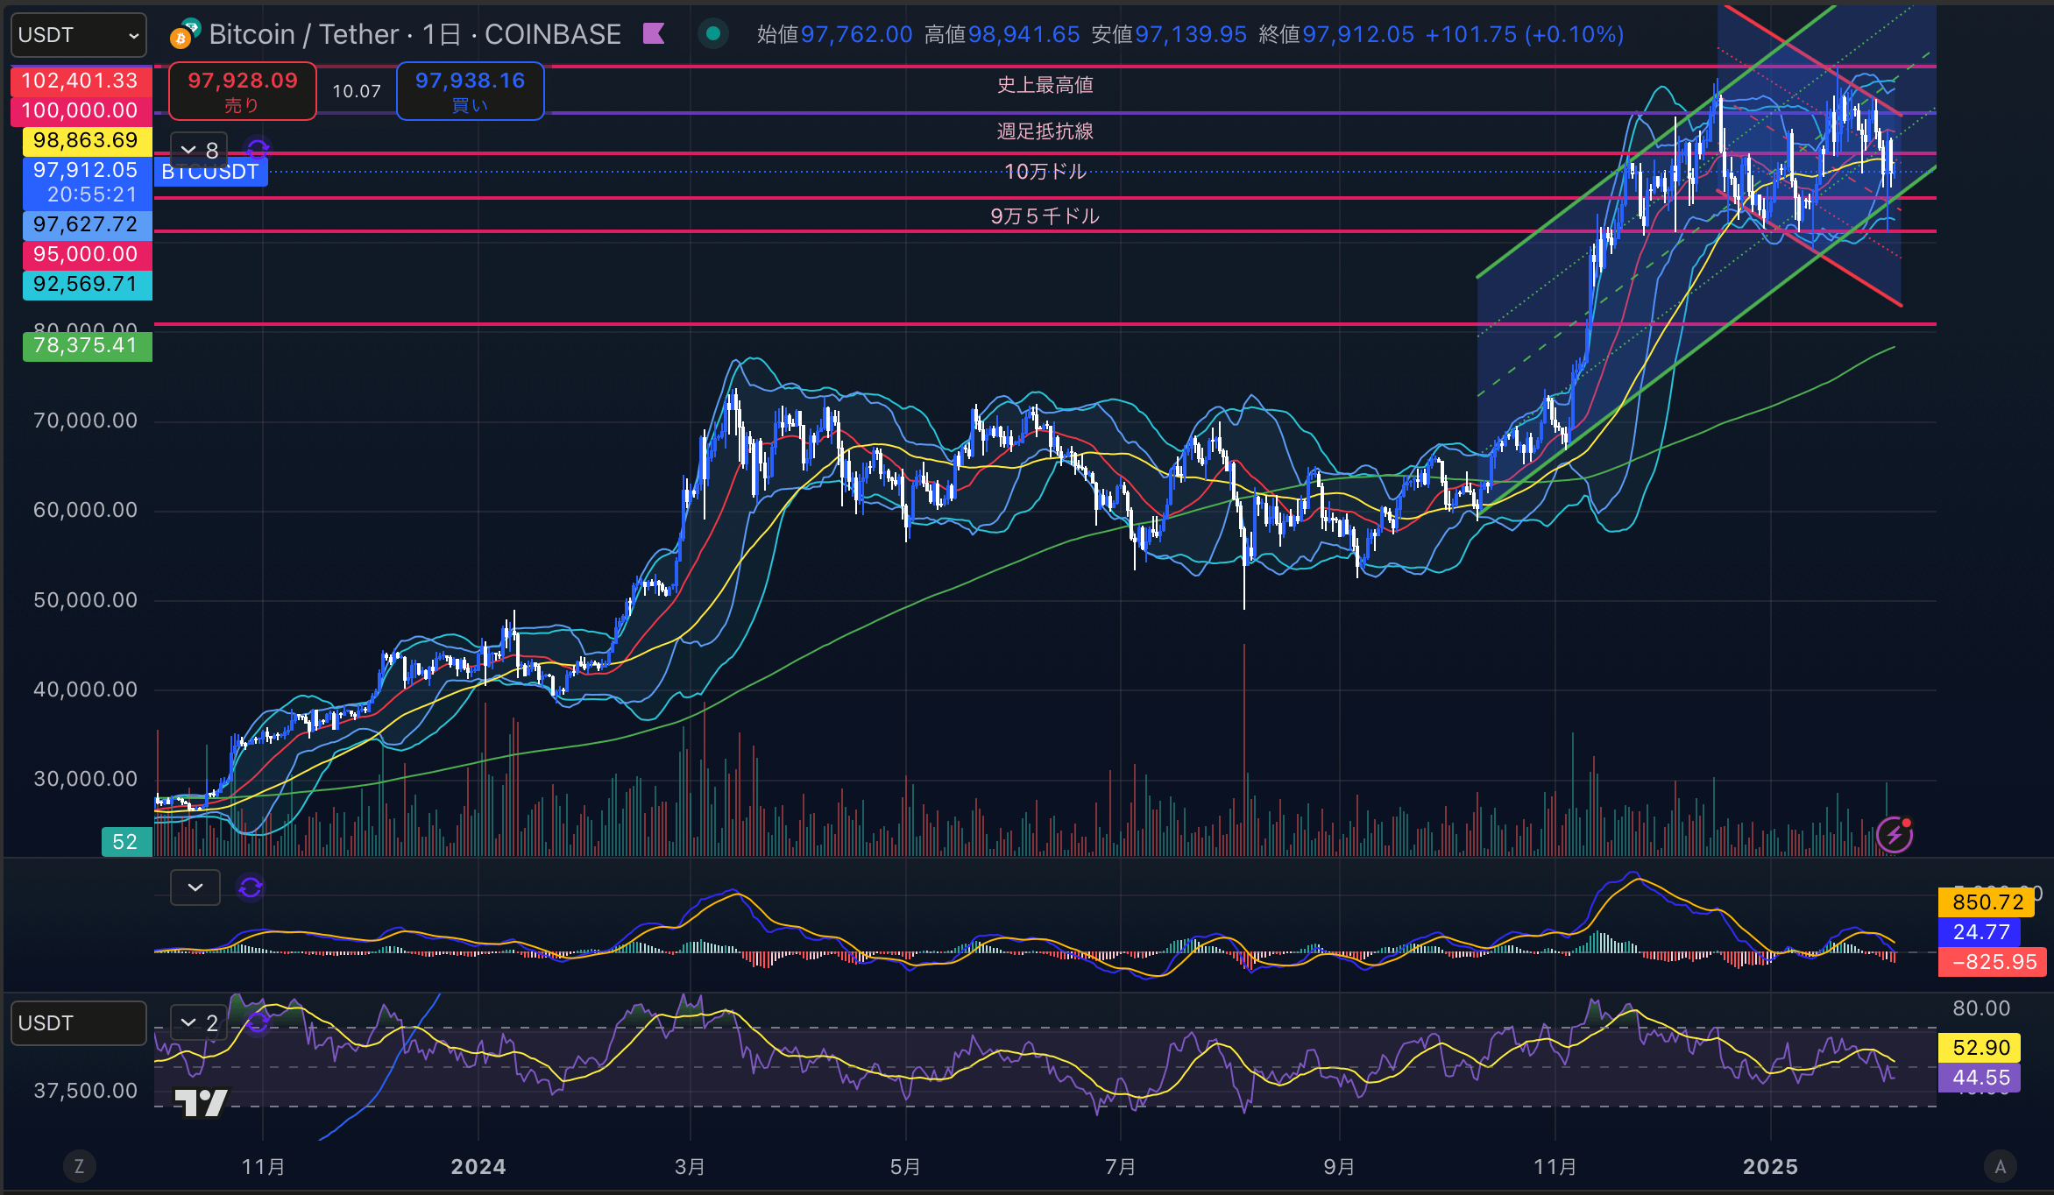The image size is (2054, 1195).
Task: Expand the MACD pane legend chevron
Action: pyautogui.click(x=195, y=887)
